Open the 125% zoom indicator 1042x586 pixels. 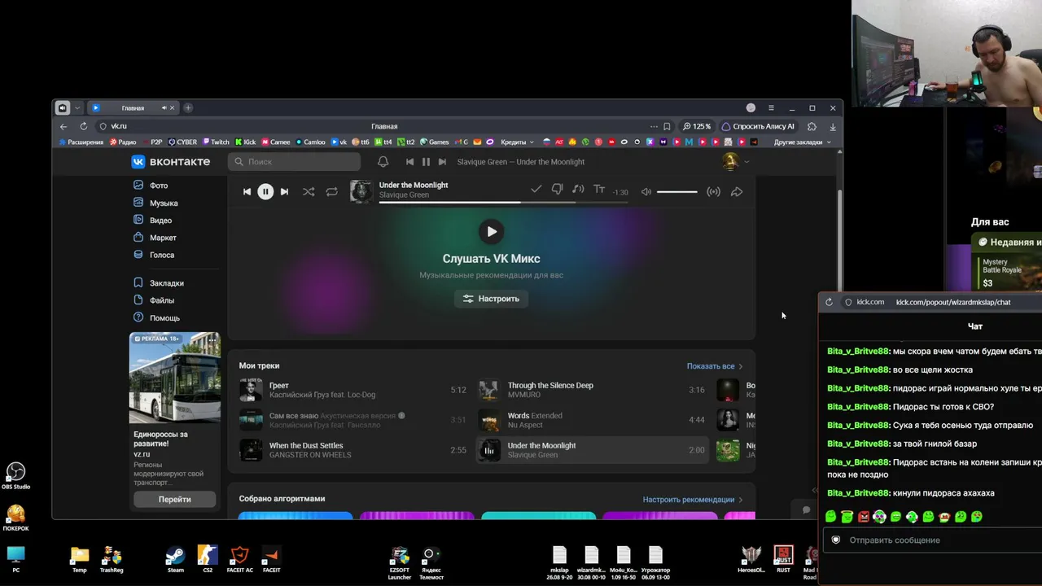(x=697, y=126)
